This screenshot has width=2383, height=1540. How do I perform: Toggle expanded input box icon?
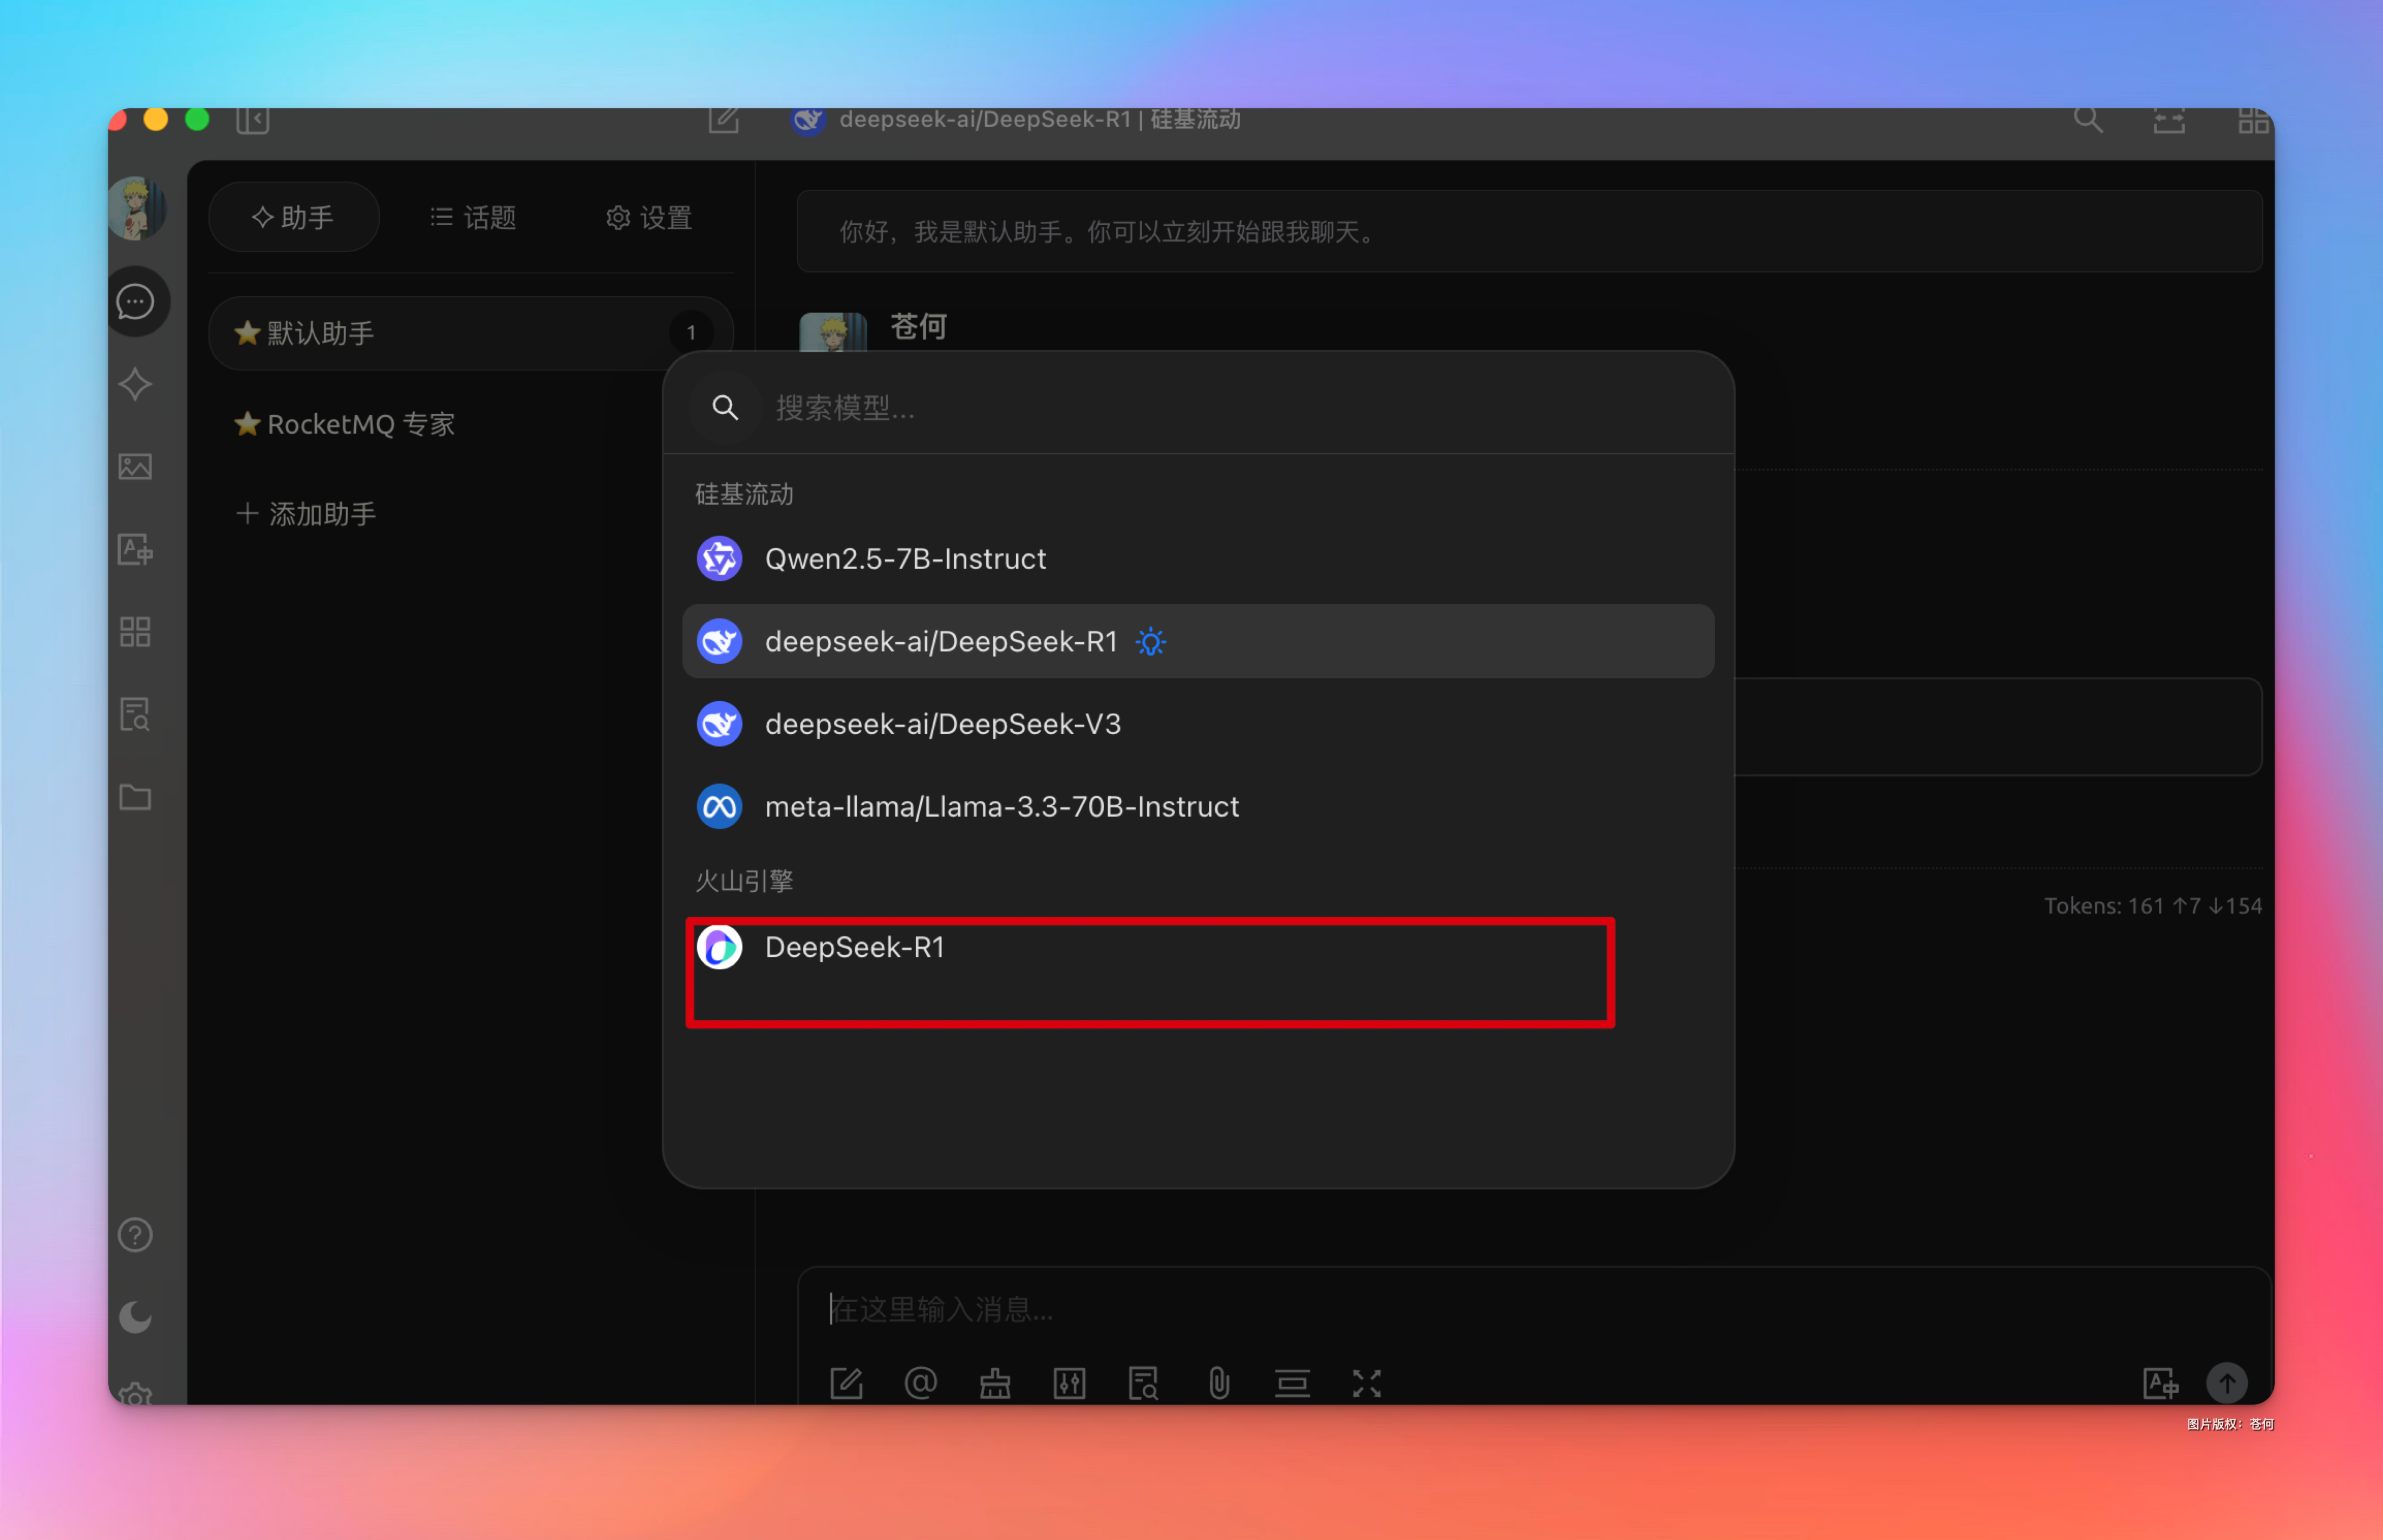(1366, 1384)
